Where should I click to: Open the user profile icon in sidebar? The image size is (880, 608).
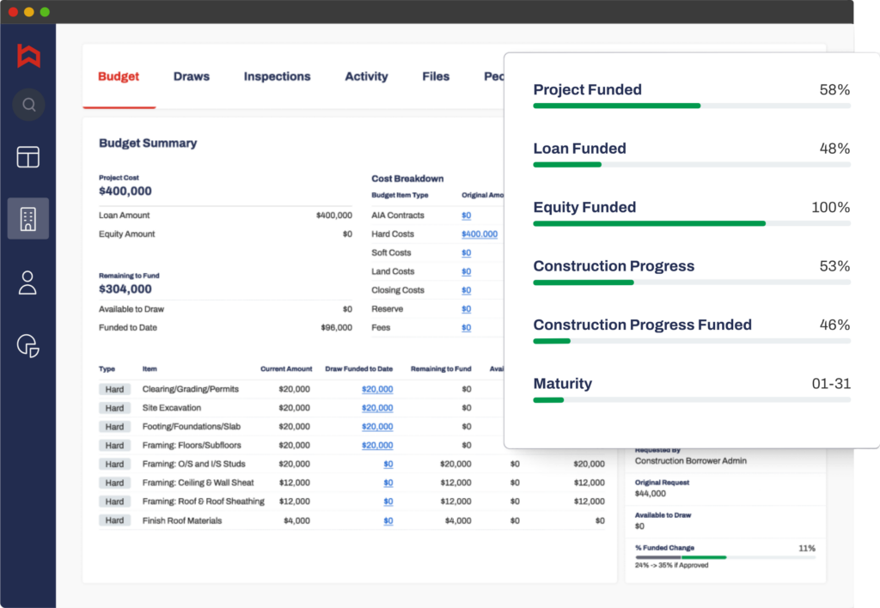click(x=28, y=282)
